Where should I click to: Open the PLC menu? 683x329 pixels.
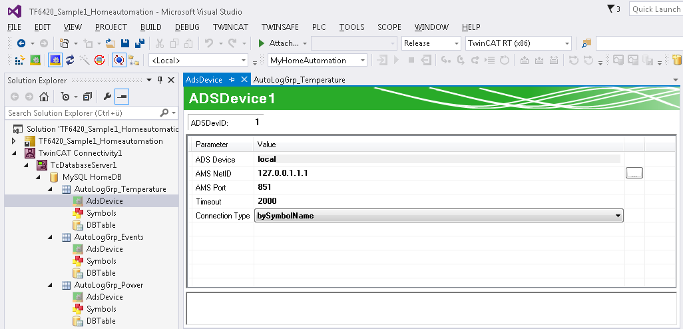tap(320, 27)
